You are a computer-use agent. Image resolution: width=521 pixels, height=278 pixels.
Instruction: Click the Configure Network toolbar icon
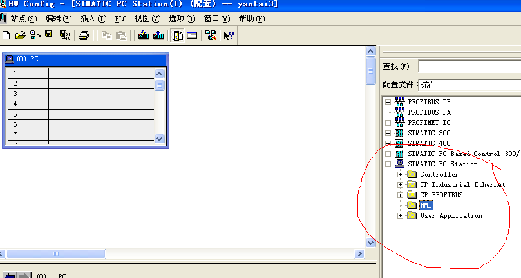[x=211, y=35]
